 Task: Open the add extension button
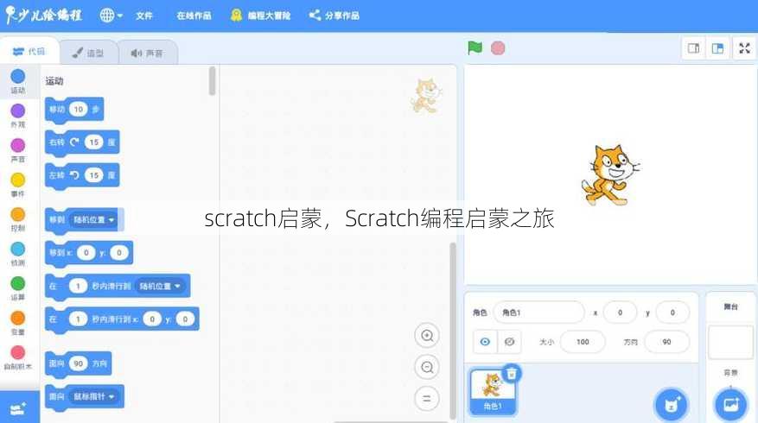[x=19, y=408]
